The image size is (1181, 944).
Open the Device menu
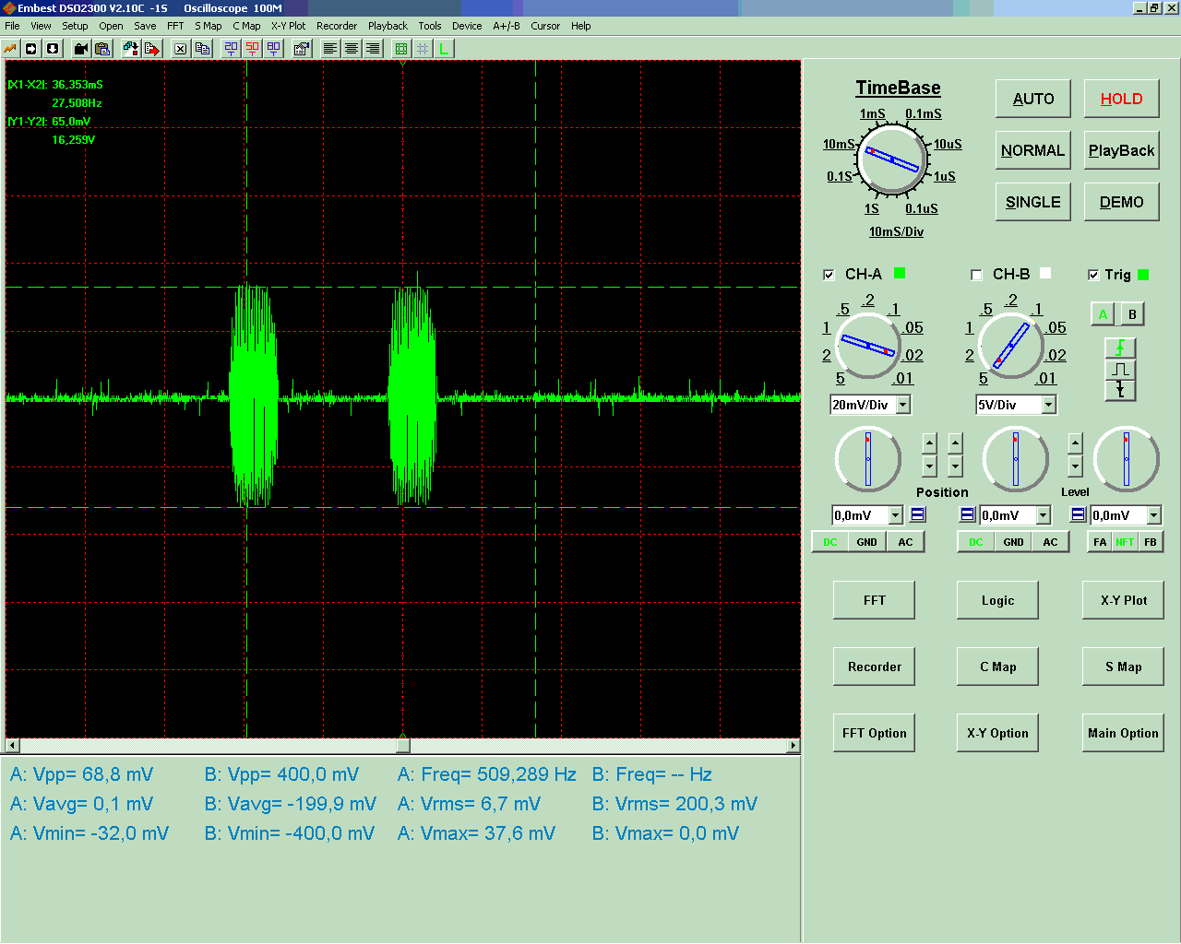tap(467, 26)
